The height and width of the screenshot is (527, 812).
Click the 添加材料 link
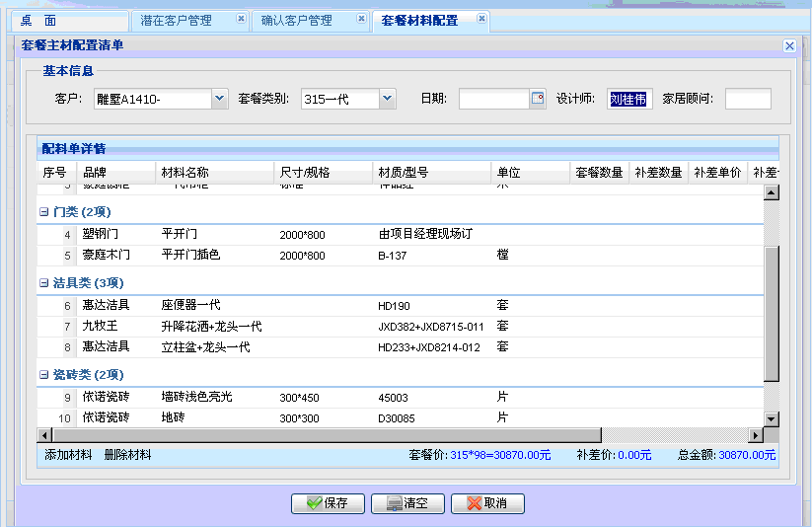[x=68, y=455]
